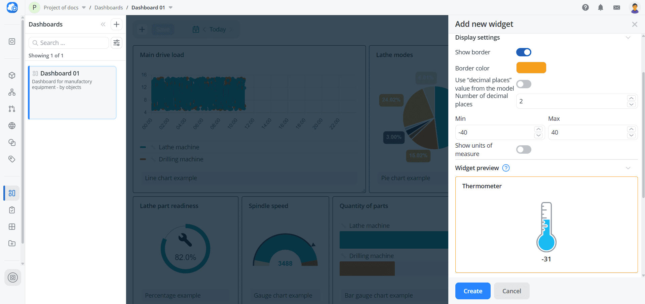Open the folder-plus icon in sidebar
Viewport: 645px width, 304px height.
point(12,243)
